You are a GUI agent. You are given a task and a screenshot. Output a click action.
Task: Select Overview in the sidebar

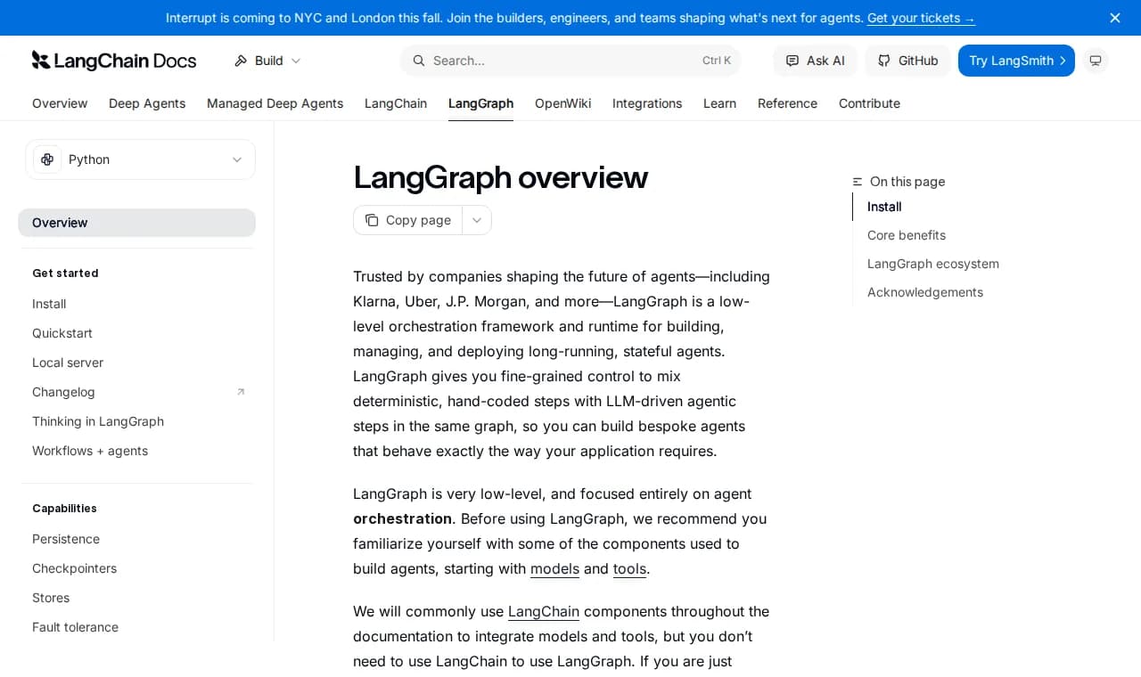[x=136, y=223]
